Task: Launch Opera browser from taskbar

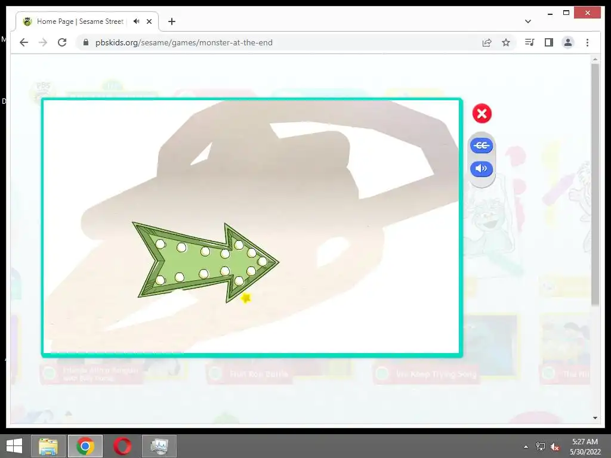Action: coord(122,446)
